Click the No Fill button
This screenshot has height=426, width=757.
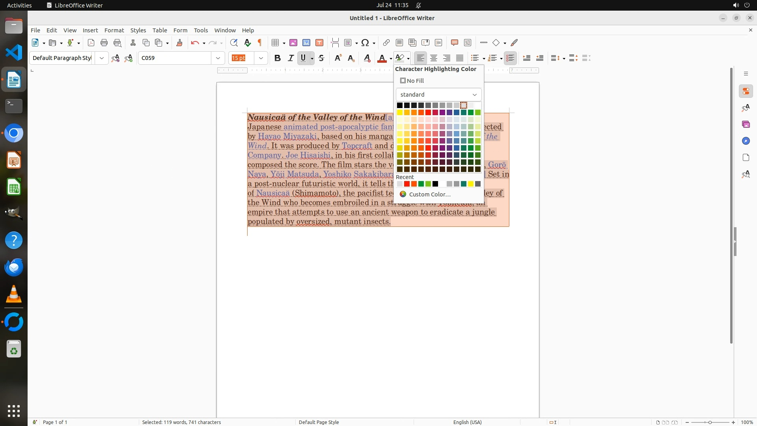412,81
